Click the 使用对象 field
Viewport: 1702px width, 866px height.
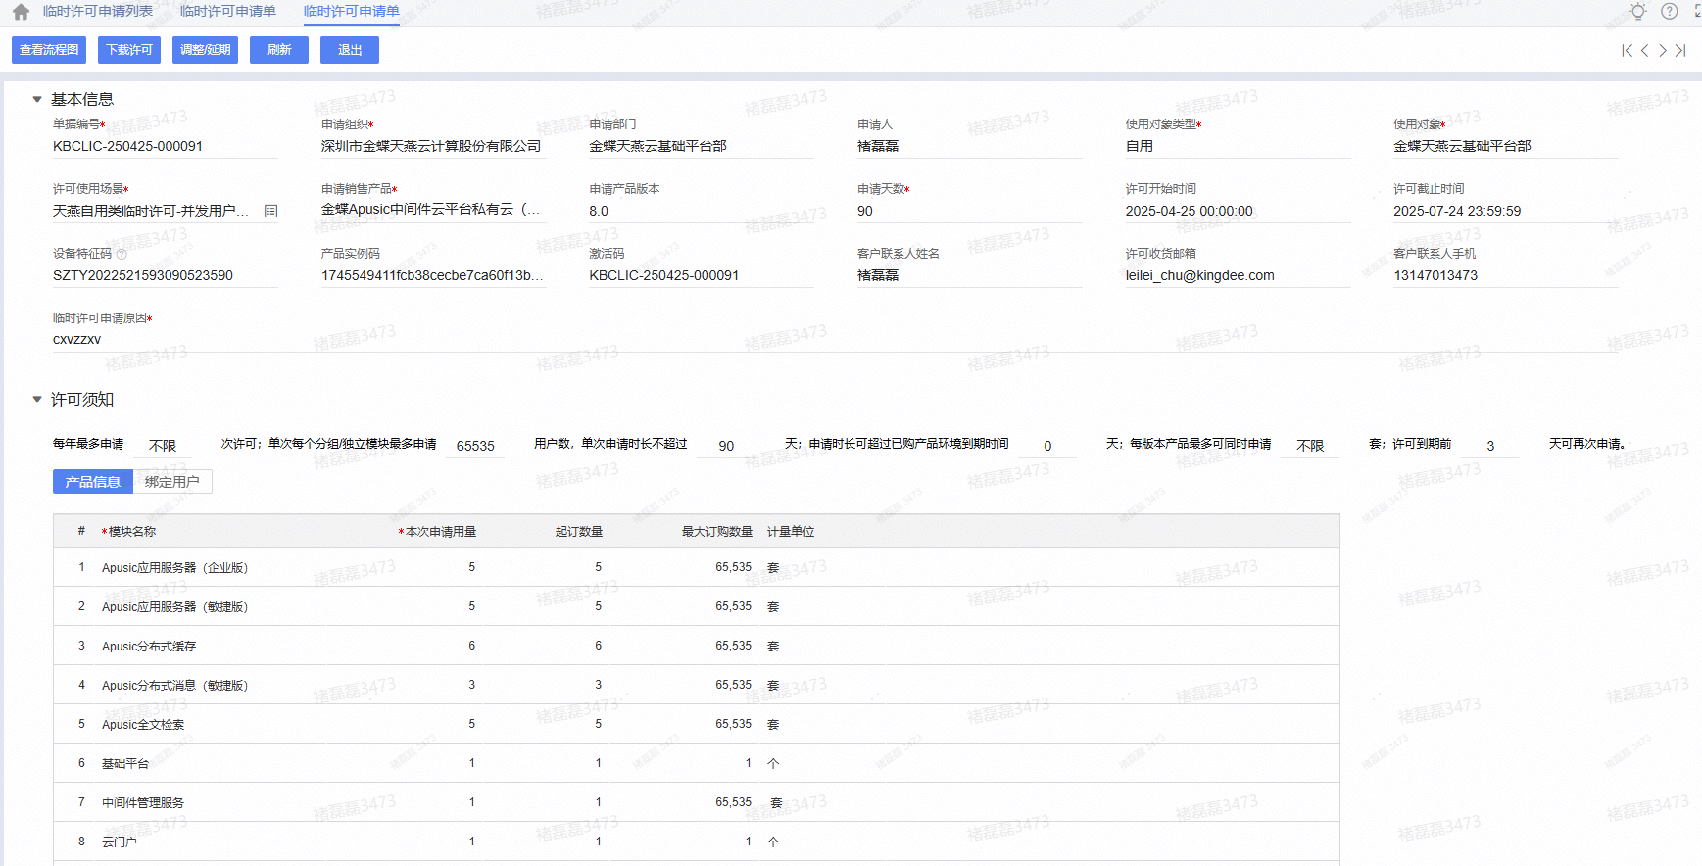point(1506,146)
